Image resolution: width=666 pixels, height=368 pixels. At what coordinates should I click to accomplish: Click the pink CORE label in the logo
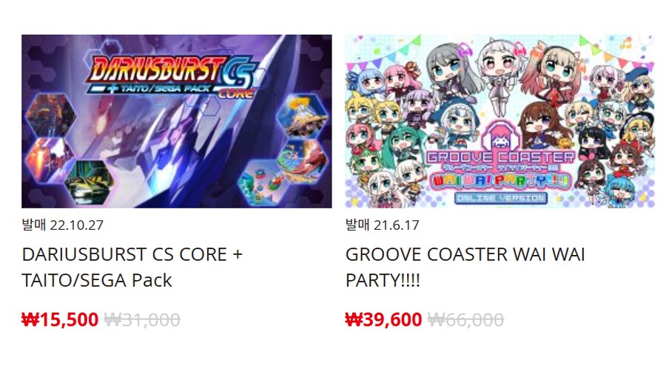pyautogui.click(x=236, y=94)
